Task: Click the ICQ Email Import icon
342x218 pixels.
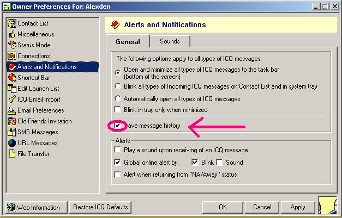Action: pyautogui.click(x=12, y=99)
